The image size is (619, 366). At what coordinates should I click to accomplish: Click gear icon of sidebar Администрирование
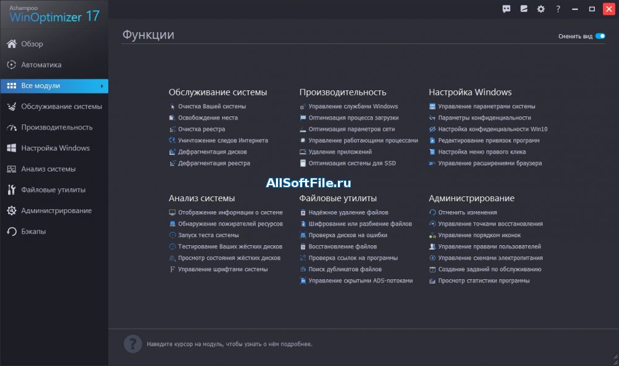click(x=11, y=211)
